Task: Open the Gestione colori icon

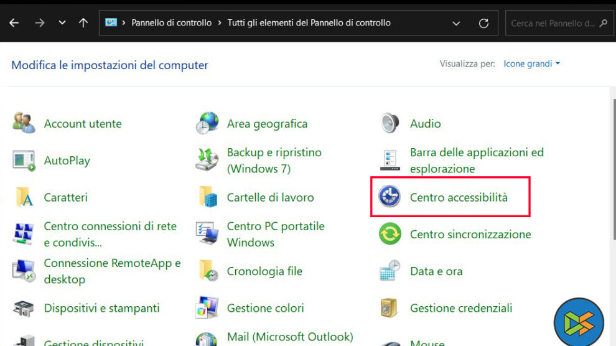Action: click(x=207, y=307)
